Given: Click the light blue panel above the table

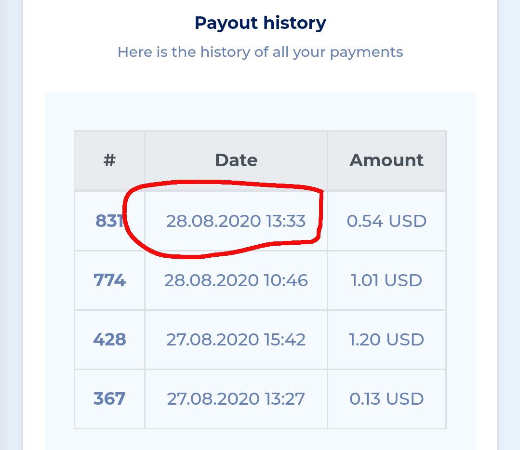Looking at the screenshot, I should pyautogui.click(x=260, y=111).
